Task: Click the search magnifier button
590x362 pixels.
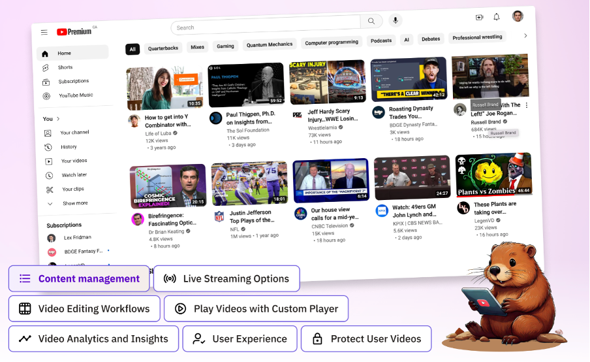Action: click(371, 21)
